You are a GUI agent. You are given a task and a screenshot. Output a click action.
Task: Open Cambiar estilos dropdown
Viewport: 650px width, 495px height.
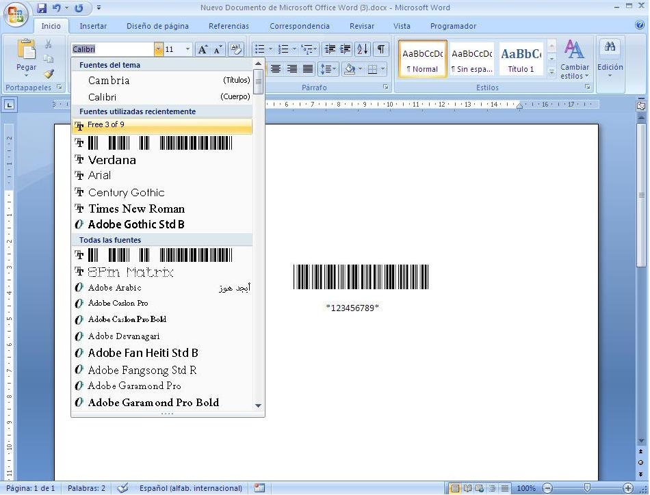(575, 59)
